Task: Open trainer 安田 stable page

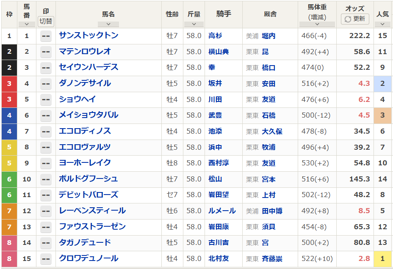Action: point(268,84)
